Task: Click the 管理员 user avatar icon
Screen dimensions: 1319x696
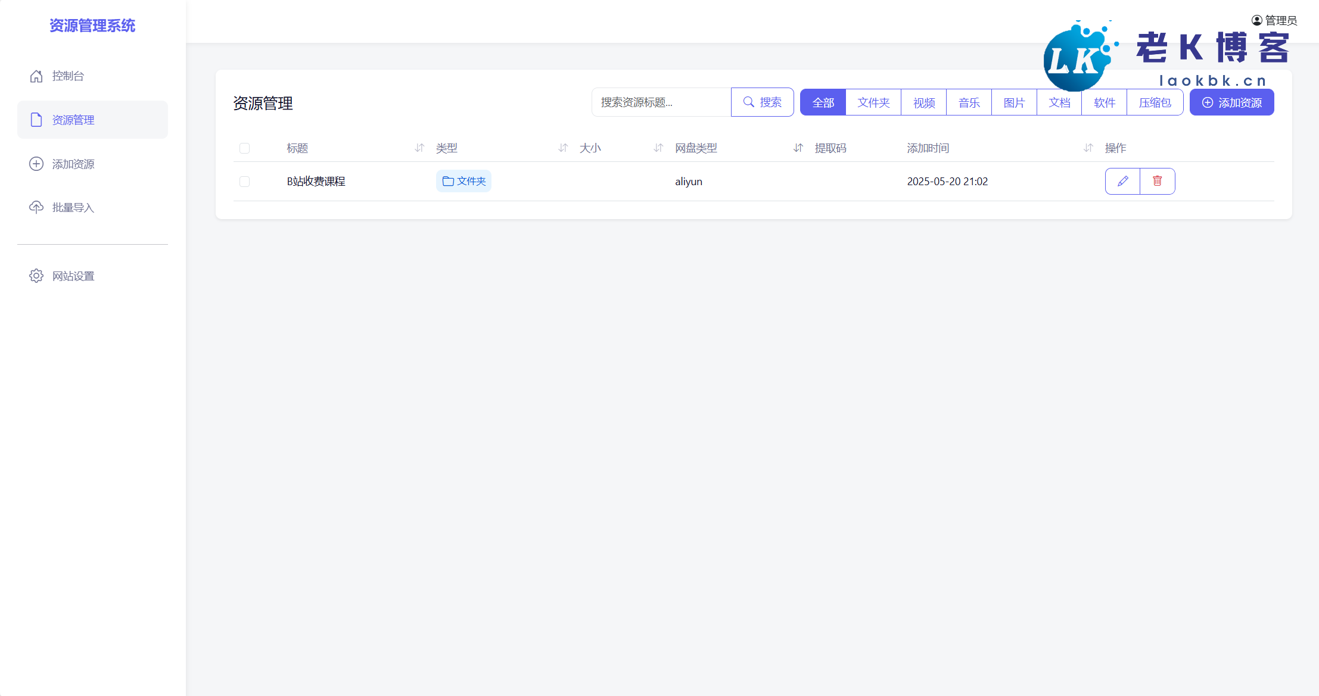Action: [x=1256, y=20]
